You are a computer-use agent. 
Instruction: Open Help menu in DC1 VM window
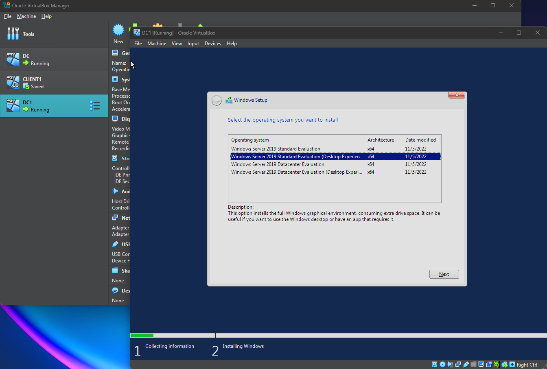(232, 44)
